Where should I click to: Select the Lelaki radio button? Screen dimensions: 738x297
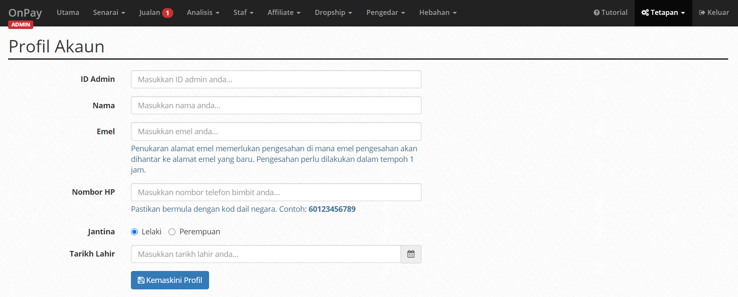pyautogui.click(x=134, y=232)
